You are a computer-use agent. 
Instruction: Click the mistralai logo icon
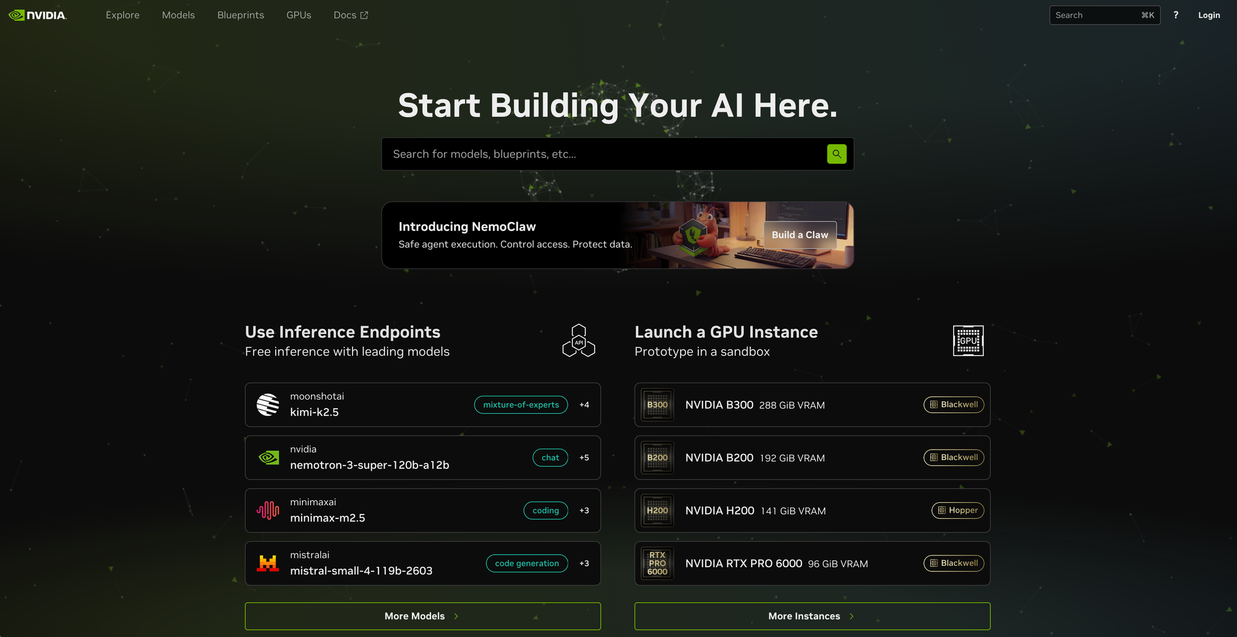tap(268, 563)
